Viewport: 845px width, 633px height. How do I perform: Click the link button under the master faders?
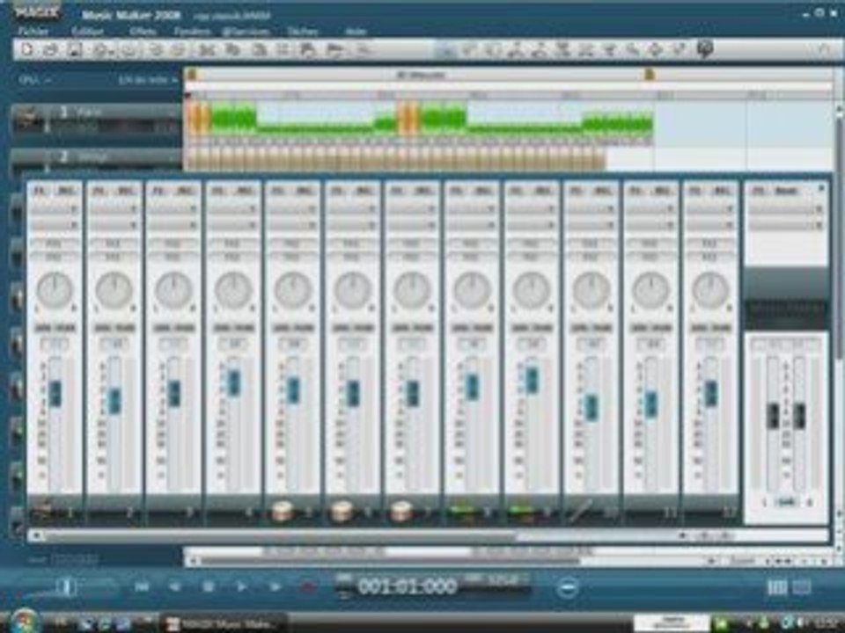786,502
